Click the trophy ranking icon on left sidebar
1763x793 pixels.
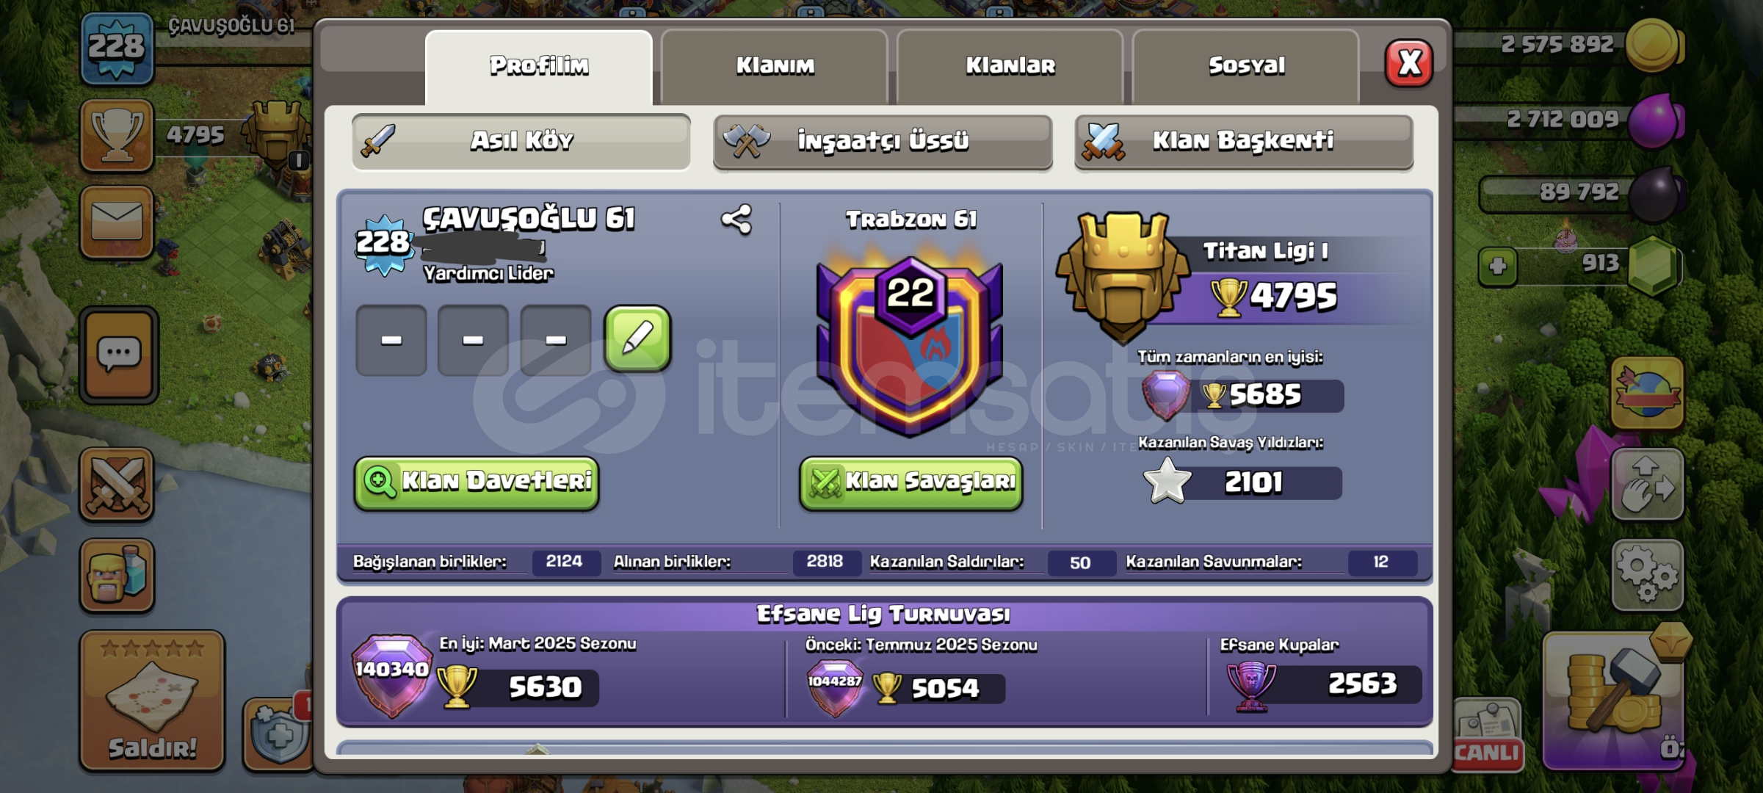pyautogui.click(x=117, y=135)
